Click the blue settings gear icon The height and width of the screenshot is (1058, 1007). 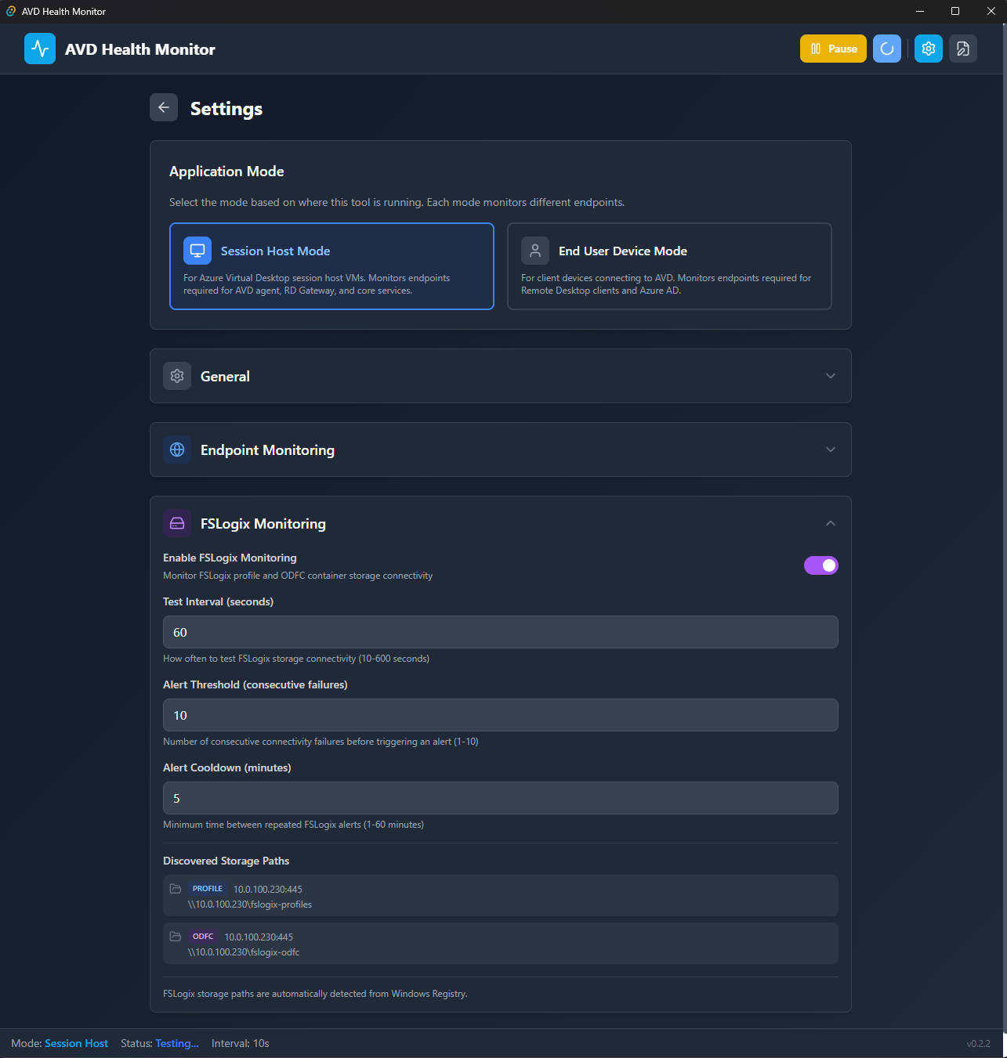click(x=928, y=48)
